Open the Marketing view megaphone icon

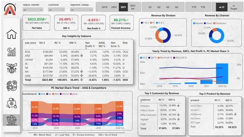click(12, 85)
